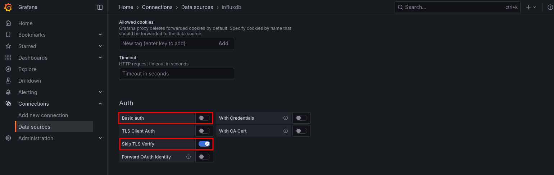Open the help question mark icon
Viewport: 554px width, 175px height.
coord(550,7)
